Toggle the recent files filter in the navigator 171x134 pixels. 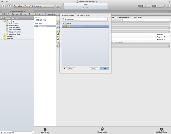pyautogui.click(x=5, y=133)
